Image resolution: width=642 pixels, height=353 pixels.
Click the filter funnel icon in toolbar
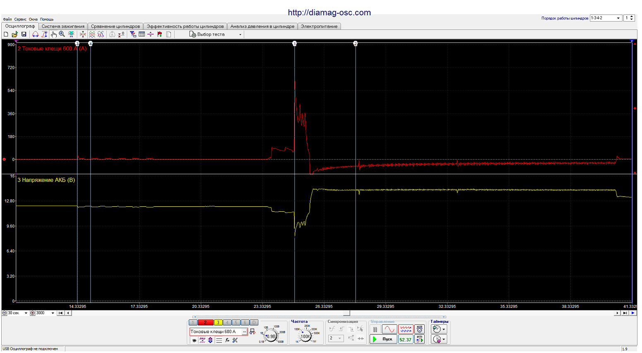click(133, 34)
